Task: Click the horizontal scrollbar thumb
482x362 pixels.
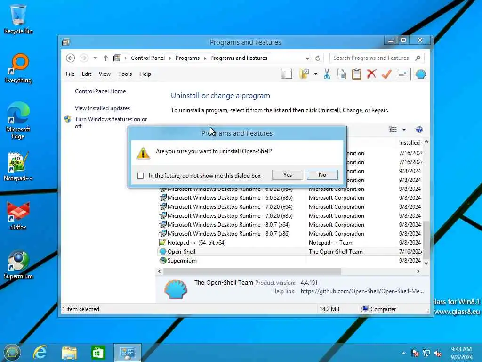Action: coord(252,271)
